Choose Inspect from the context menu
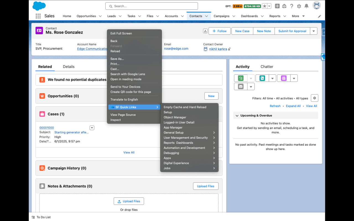The width and height of the screenshot is (354, 221). tap(116, 120)
